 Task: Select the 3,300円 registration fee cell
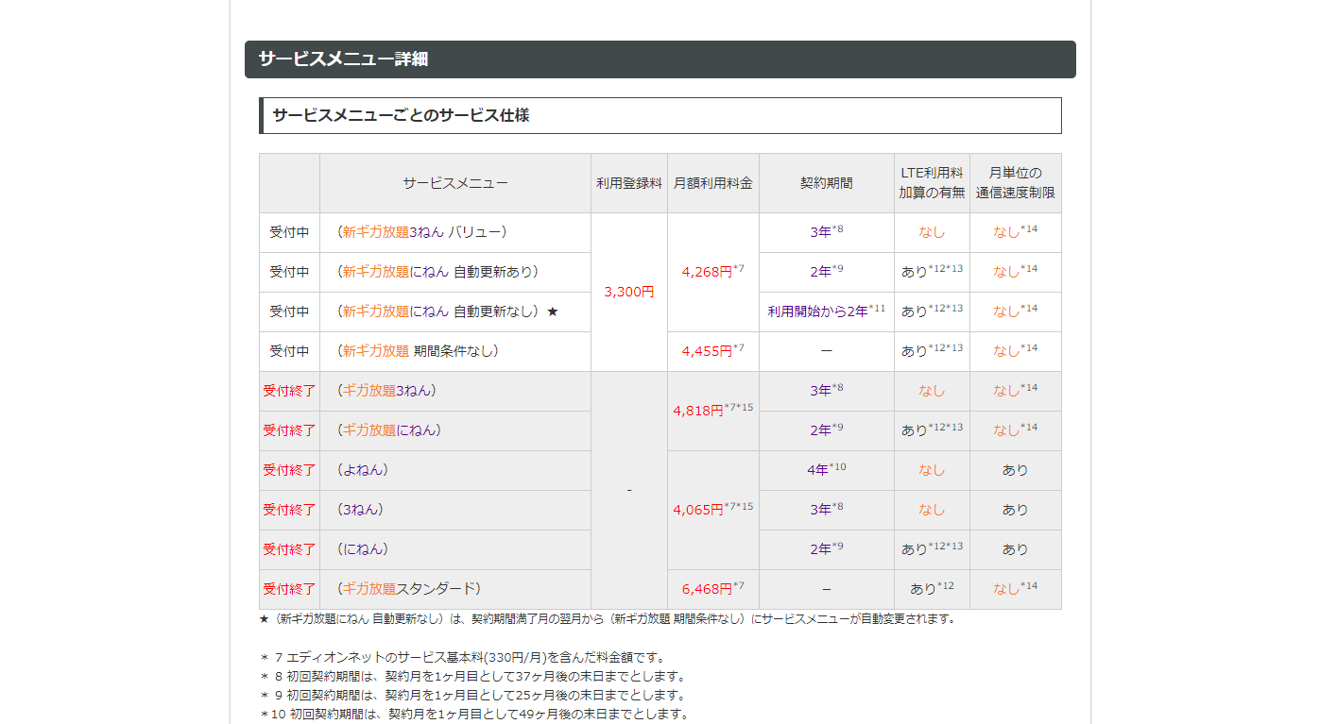[629, 293]
